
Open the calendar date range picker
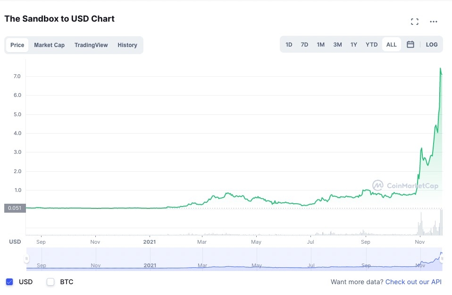(x=410, y=45)
